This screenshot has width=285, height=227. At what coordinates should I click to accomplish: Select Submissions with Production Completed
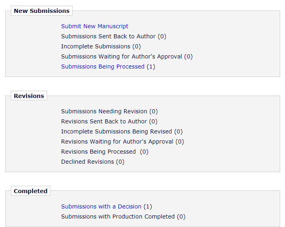pyautogui.click(x=118, y=217)
